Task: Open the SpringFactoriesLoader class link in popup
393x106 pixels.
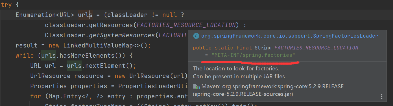Action: click(x=289, y=36)
